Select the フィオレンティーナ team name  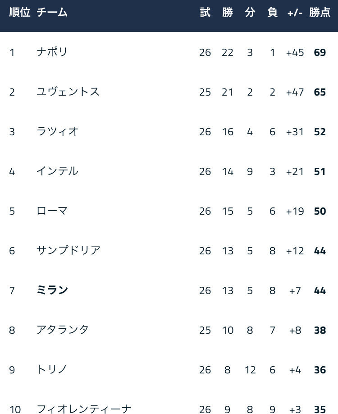coord(84,409)
